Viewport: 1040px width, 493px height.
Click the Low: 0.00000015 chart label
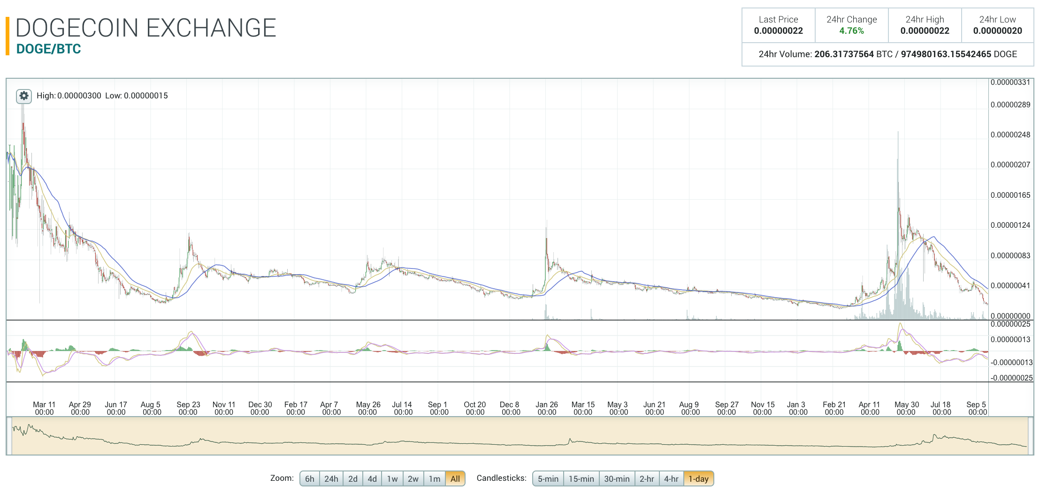[x=137, y=96]
